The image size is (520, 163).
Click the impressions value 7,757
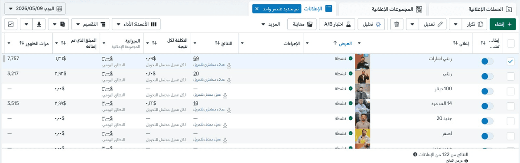click(x=13, y=58)
